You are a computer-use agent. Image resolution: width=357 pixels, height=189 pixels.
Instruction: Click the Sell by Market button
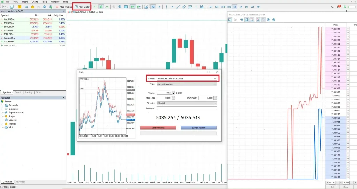click(158, 128)
